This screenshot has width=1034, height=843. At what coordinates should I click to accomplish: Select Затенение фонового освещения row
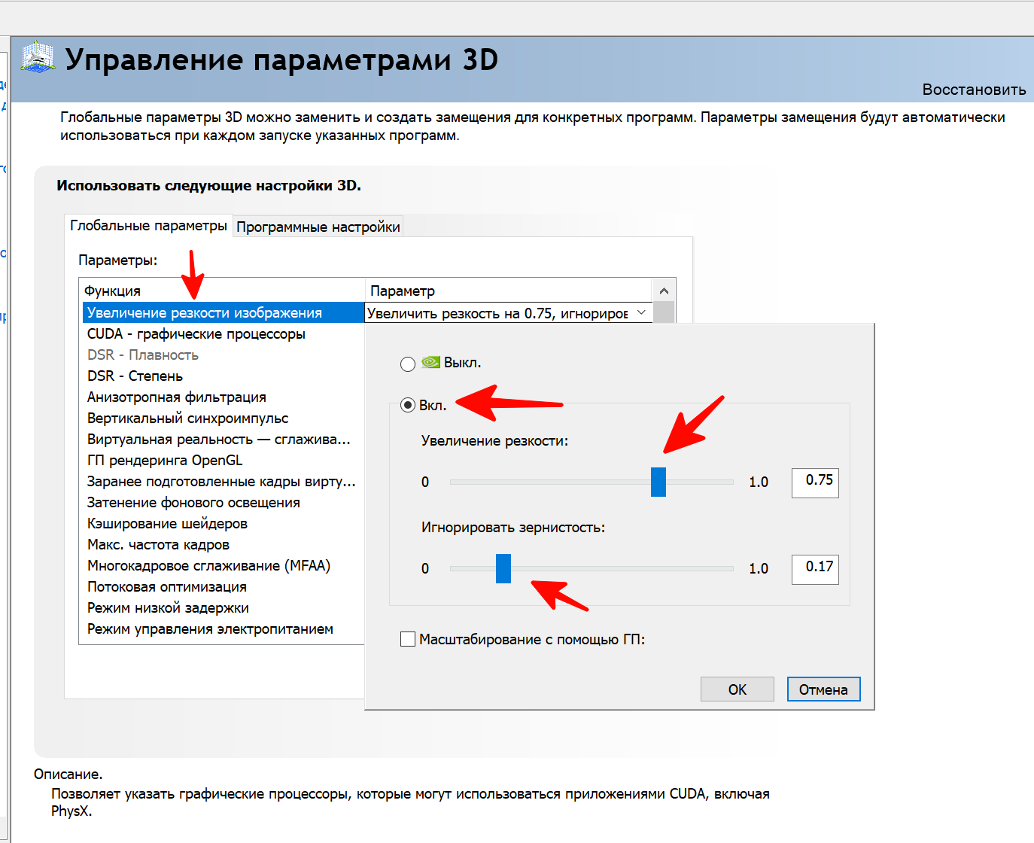[224, 502]
